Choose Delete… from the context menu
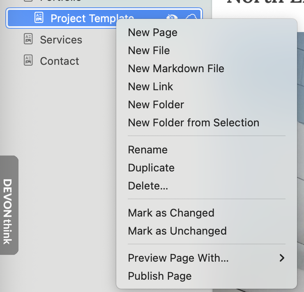 pos(148,186)
